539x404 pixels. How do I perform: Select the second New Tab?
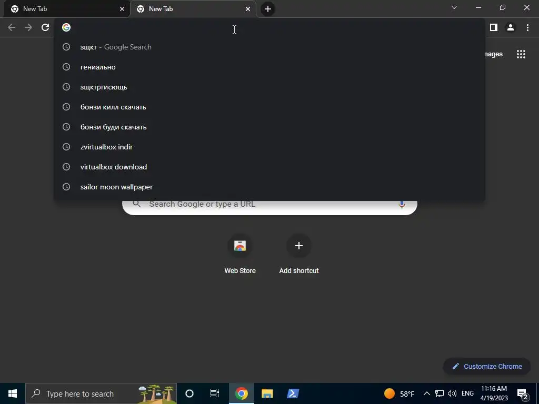coord(193,9)
